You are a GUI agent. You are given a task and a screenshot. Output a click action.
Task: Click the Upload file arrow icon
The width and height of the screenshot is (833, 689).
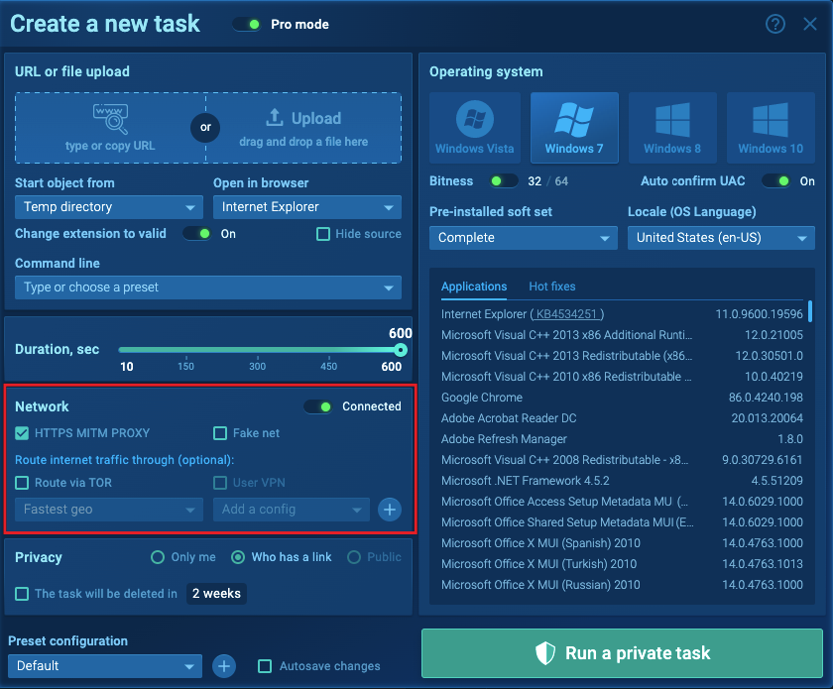(274, 117)
